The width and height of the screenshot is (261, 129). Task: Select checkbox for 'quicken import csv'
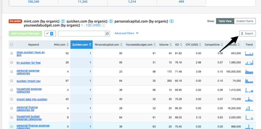point(12,81)
